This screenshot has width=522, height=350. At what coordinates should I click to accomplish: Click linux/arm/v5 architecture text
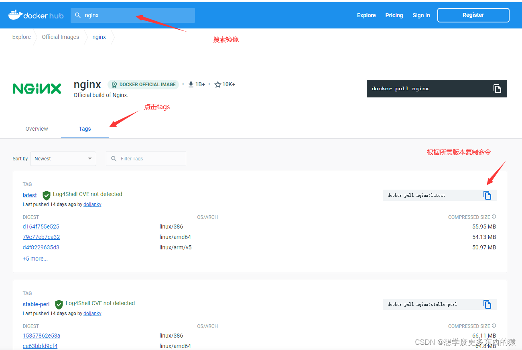[x=175, y=247]
